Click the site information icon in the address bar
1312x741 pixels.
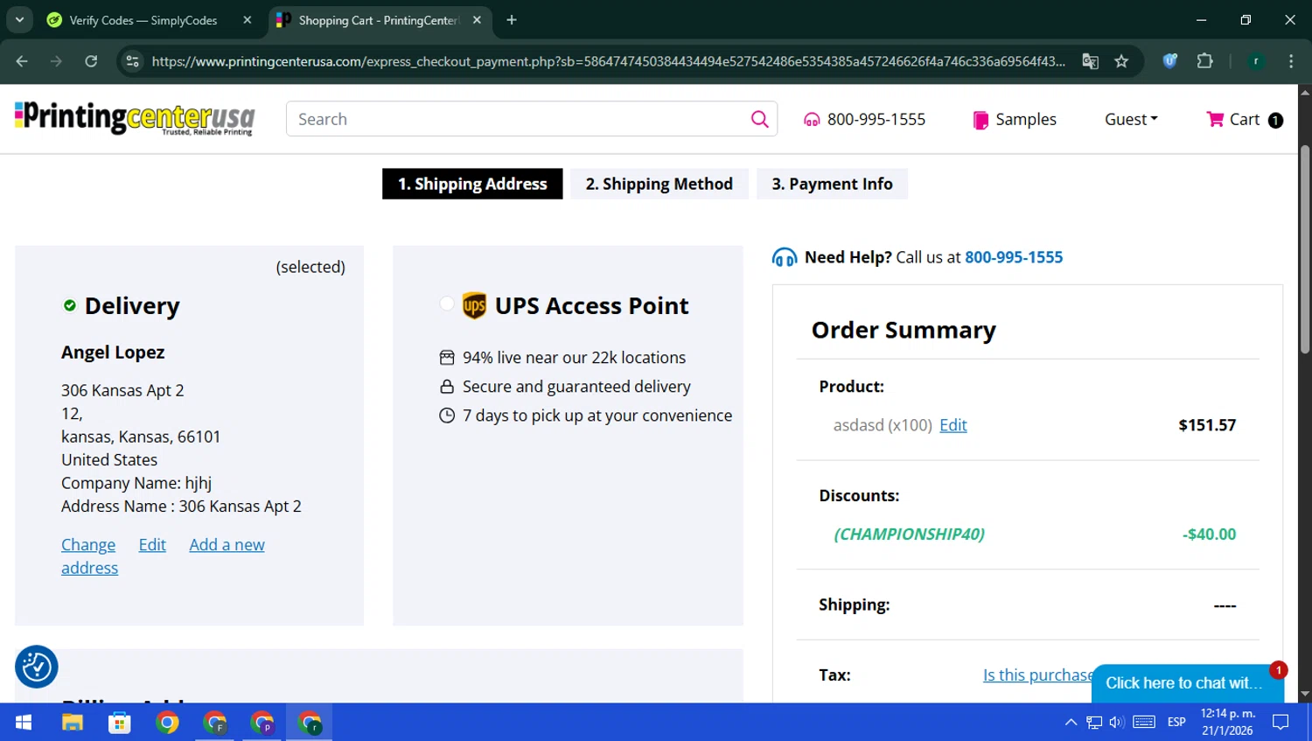click(x=132, y=61)
